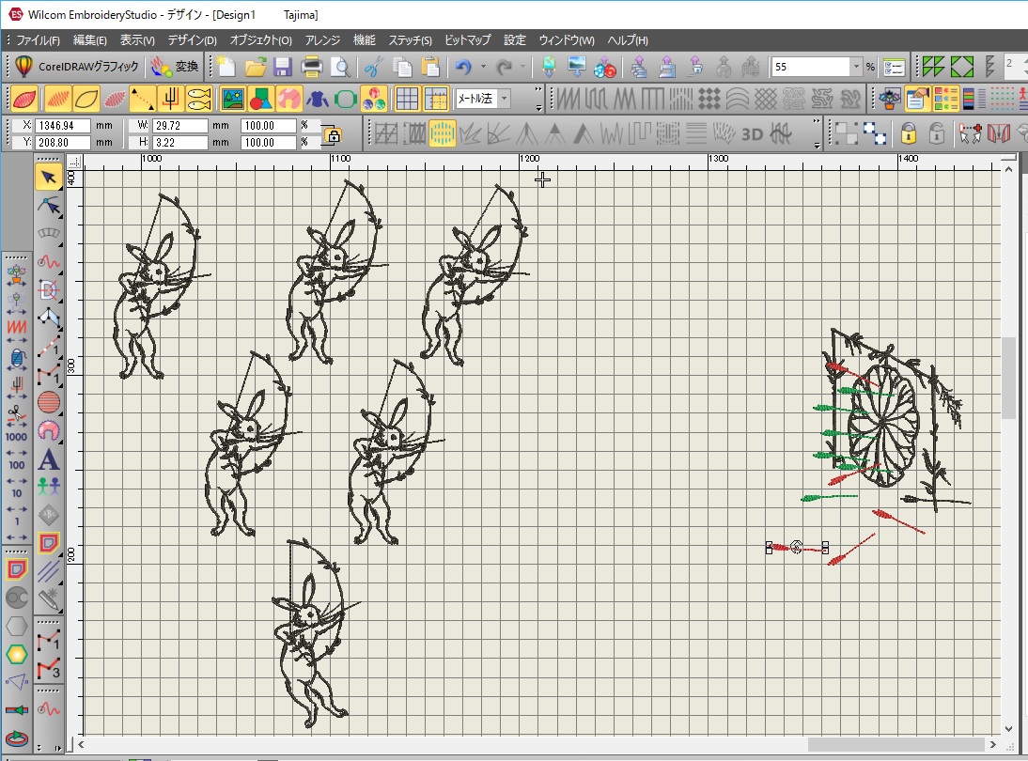Screen dimensions: 1028x761
Task: Expand the undo history dropdown arrow
Action: [x=483, y=66]
